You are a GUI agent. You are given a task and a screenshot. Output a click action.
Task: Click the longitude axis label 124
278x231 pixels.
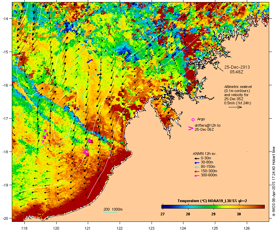(x=183, y=228)
